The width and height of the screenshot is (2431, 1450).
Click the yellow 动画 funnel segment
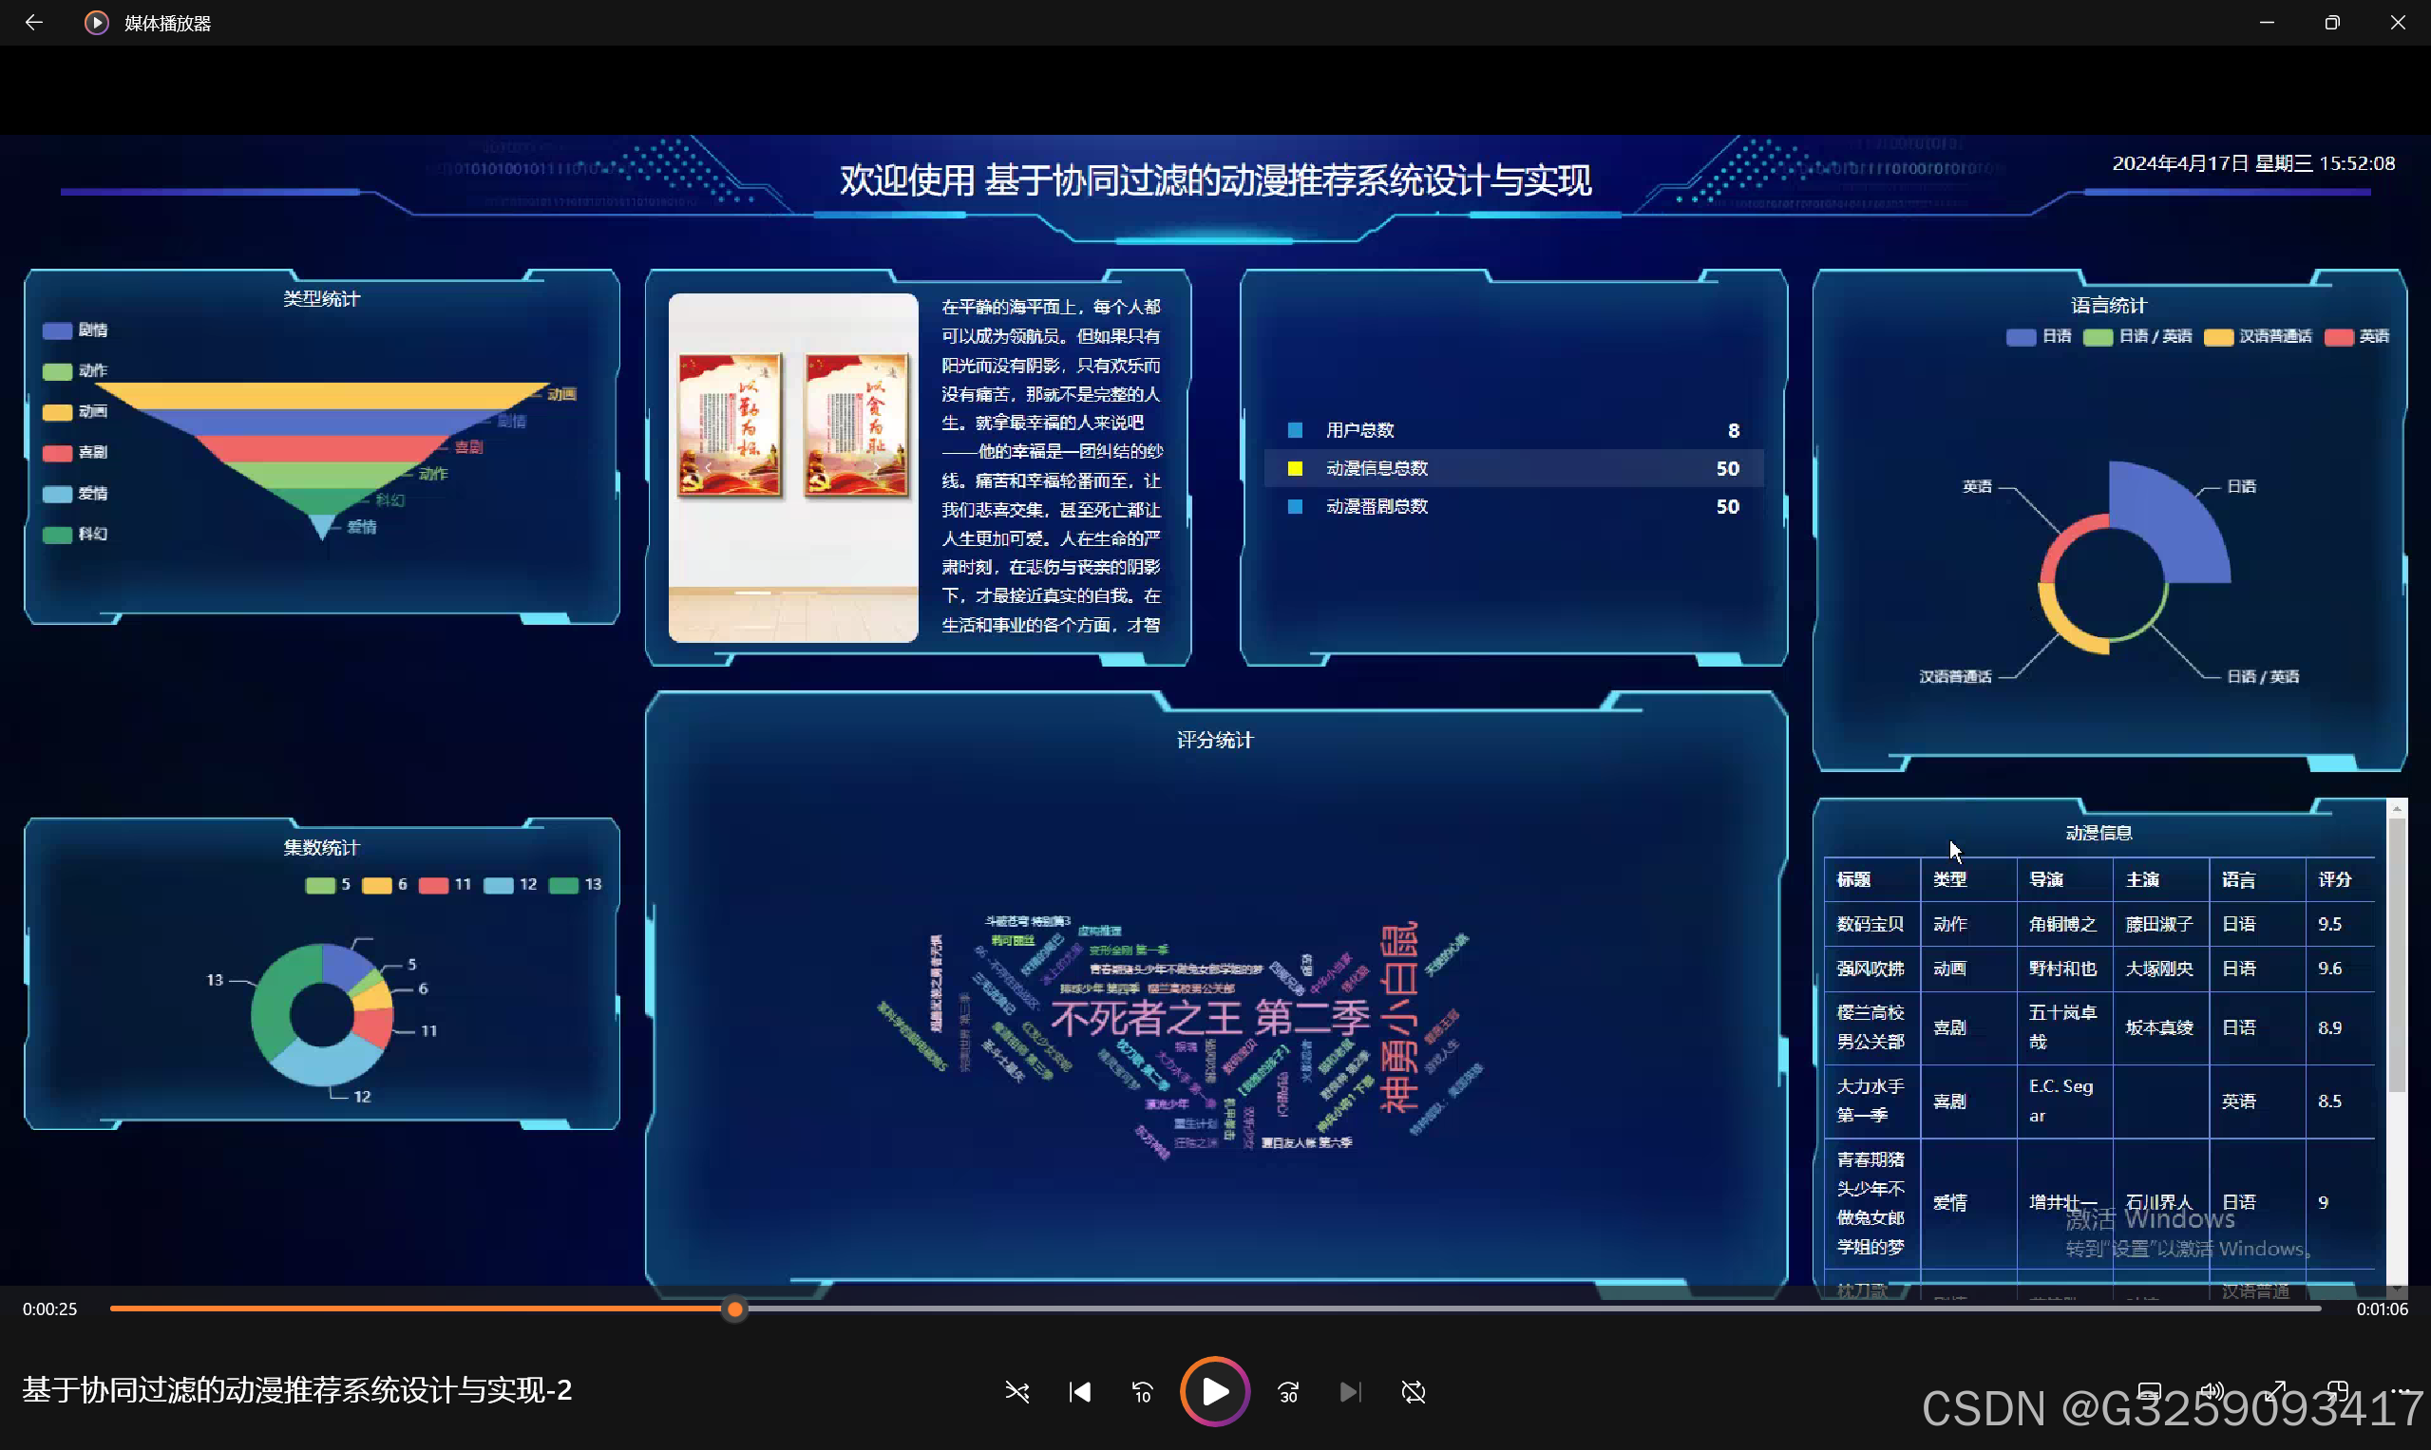pos(323,396)
